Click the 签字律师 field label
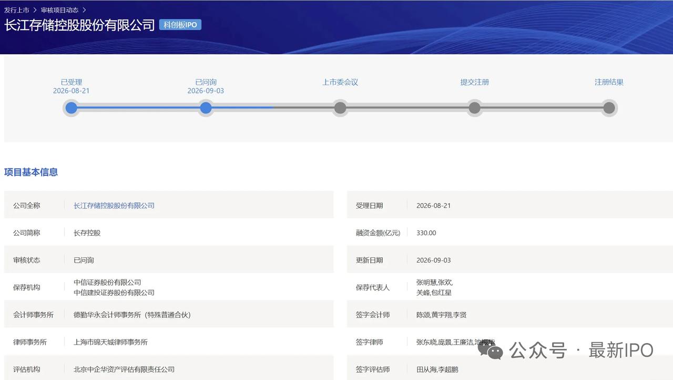This screenshot has width=673, height=380. pos(370,342)
